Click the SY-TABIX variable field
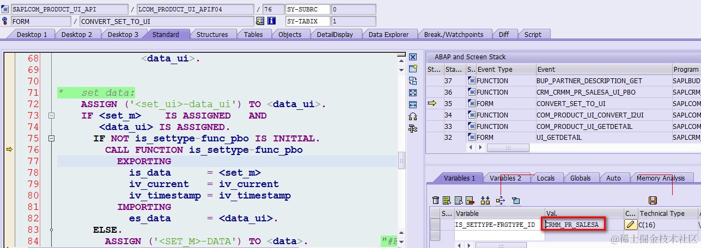The height and width of the screenshot is (248, 701). [x=308, y=21]
